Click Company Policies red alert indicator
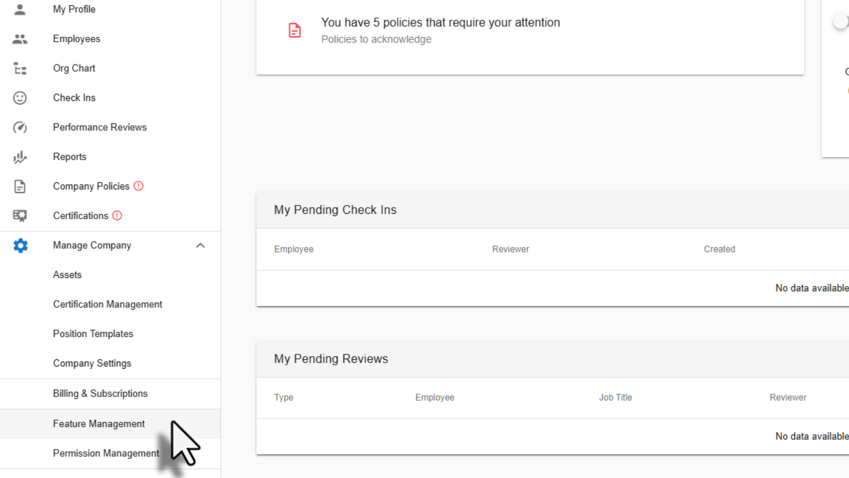Screen dimensions: 849x478 (x=138, y=186)
